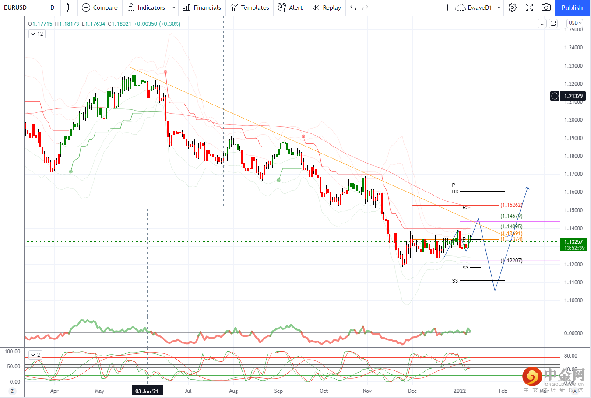This screenshot has width=591, height=398.
Task: Expand the Indicators favorites dropdown arrow
Action: tap(174, 7)
